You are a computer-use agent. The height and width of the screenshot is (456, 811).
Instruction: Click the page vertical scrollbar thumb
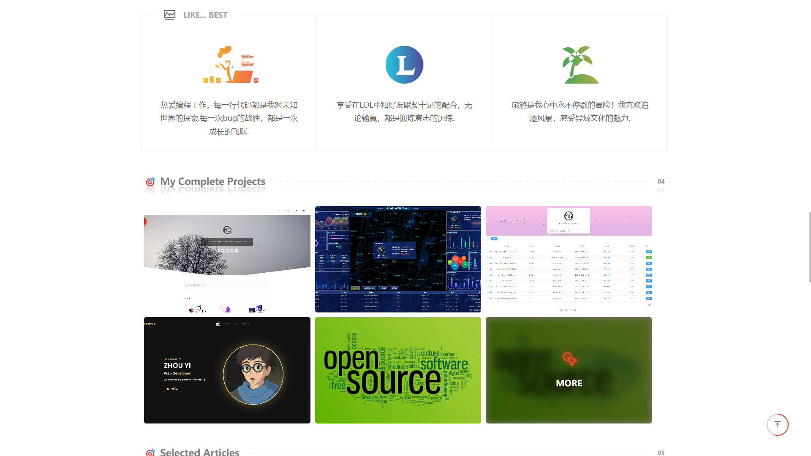809,247
